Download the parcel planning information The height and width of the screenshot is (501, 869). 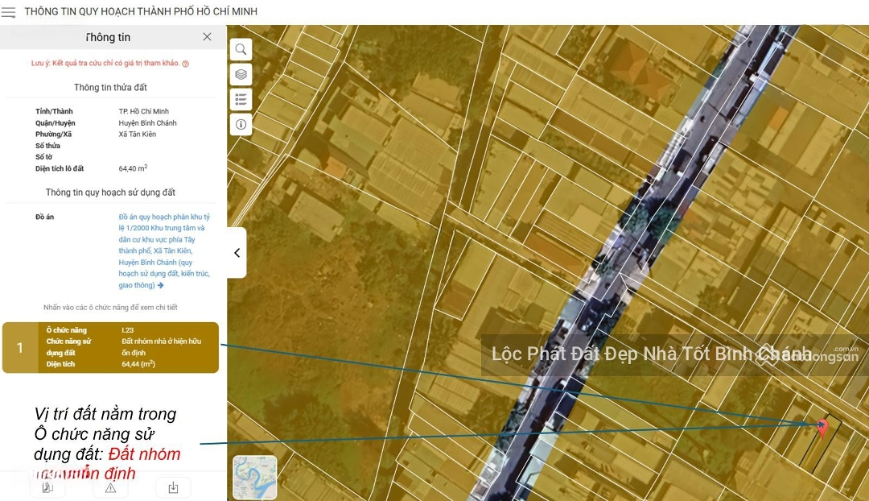pos(173,487)
